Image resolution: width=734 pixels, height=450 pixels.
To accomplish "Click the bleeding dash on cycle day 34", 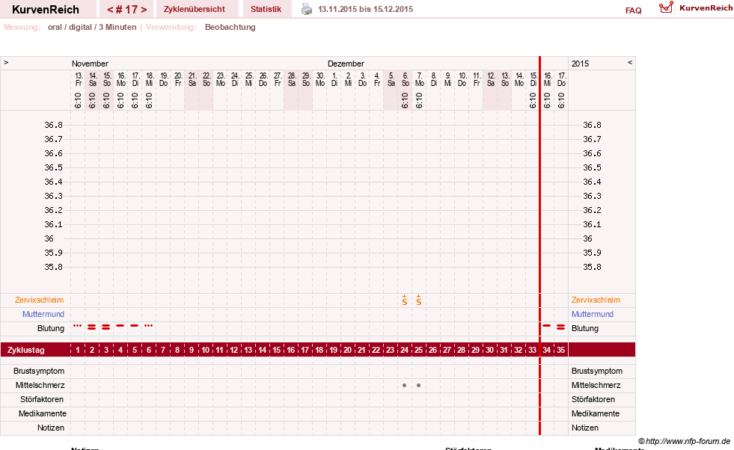I will (546, 325).
